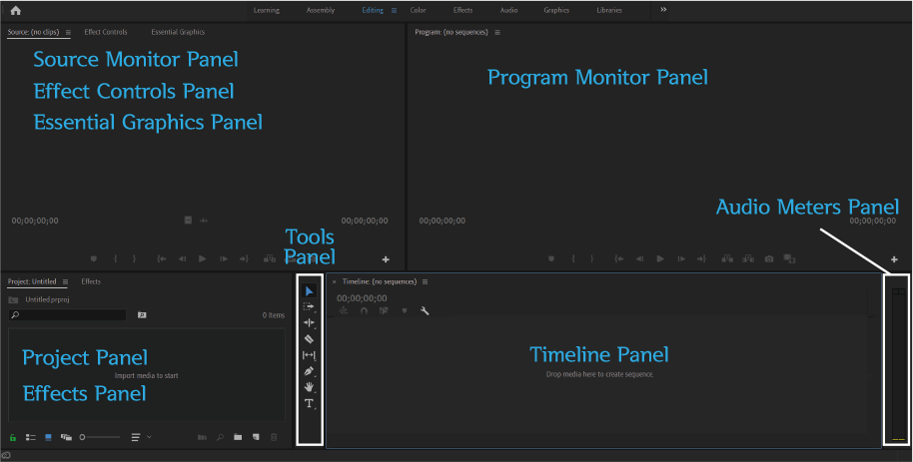Add timeline marker via marker icon
The width and height of the screenshot is (913, 462).
click(405, 310)
